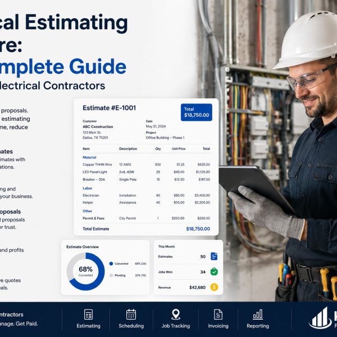Click the Copper THHN Wire item
The height and width of the screenshot is (337, 337).
point(97,165)
